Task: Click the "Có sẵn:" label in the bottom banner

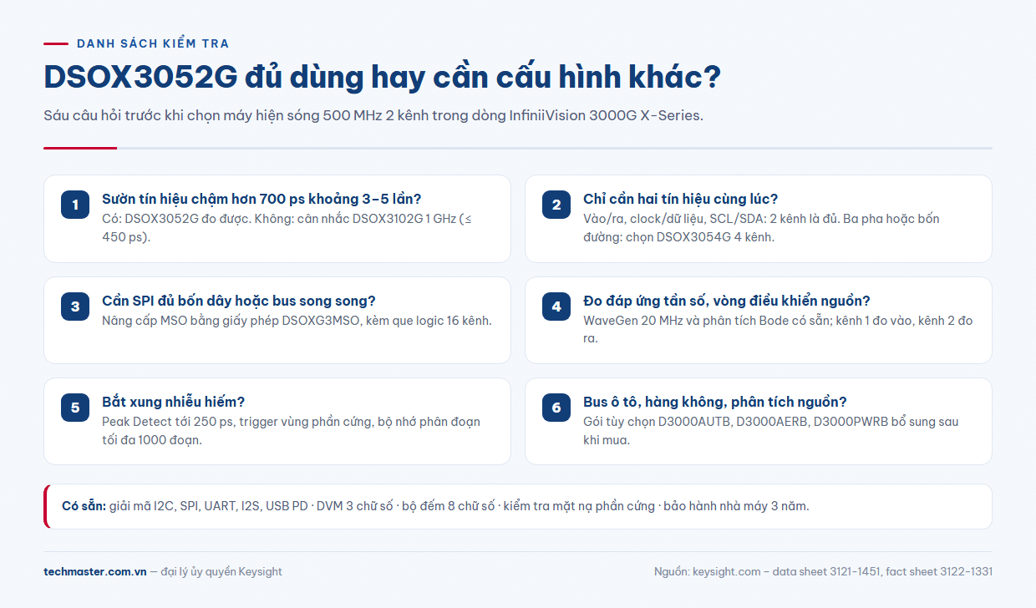Action: pyautogui.click(x=84, y=506)
